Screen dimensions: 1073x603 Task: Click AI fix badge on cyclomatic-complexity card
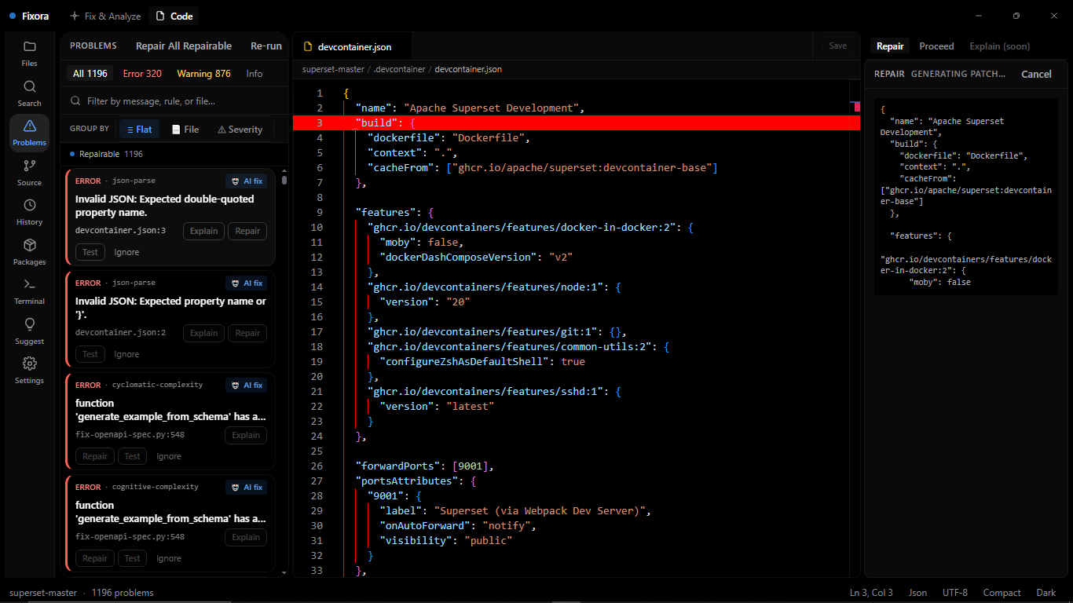[246, 385]
